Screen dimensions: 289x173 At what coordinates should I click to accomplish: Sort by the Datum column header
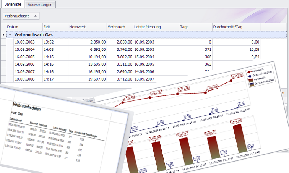coord(24,27)
